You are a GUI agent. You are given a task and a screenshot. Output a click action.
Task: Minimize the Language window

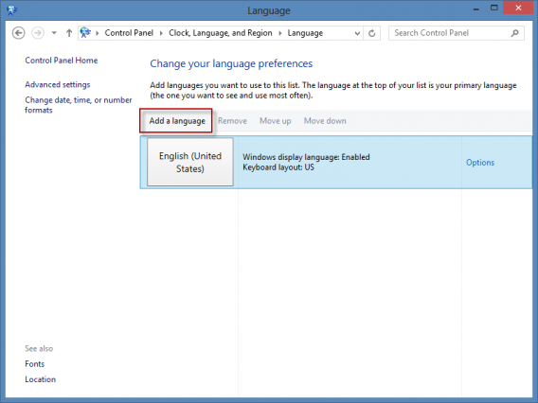point(475,9)
